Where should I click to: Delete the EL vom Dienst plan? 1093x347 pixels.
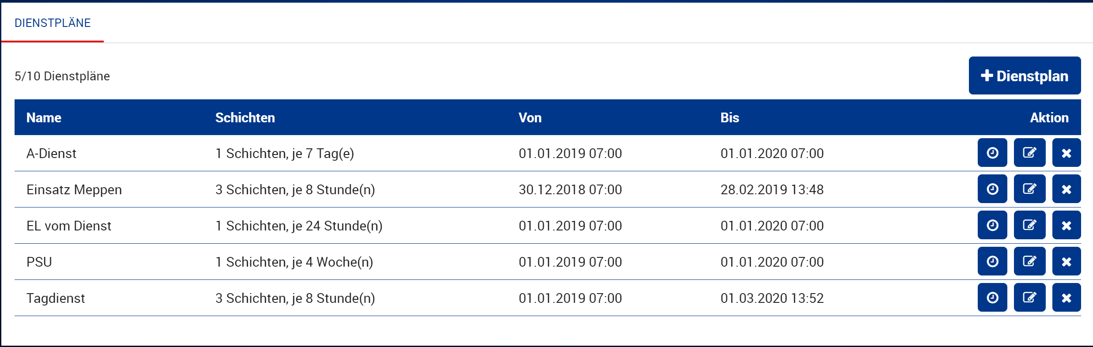click(1067, 225)
